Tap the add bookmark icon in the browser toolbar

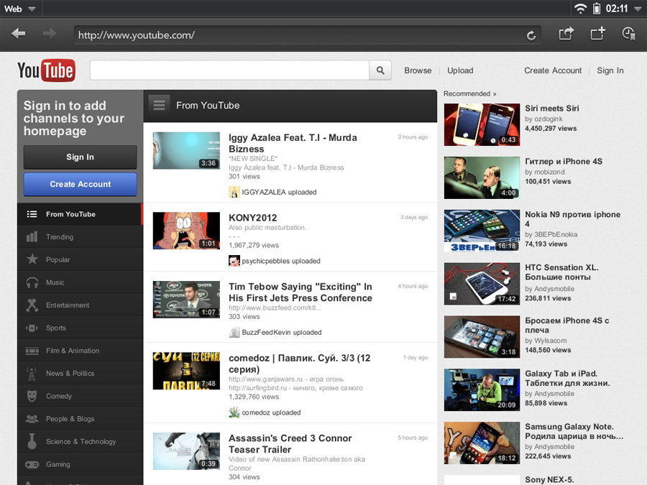[x=597, y=33]
